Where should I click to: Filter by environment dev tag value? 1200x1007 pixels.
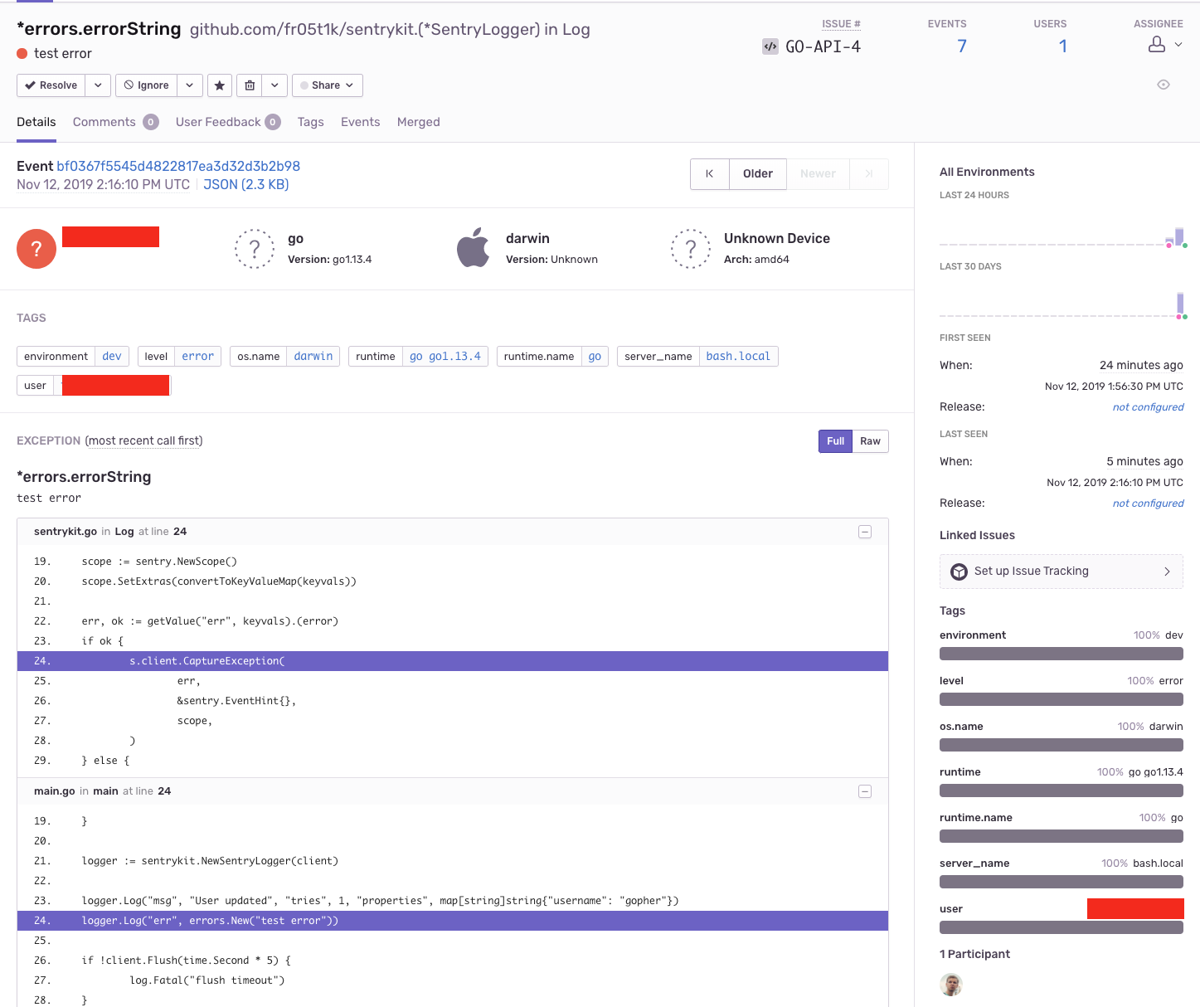pyautogui.click(x=112, y=357)
